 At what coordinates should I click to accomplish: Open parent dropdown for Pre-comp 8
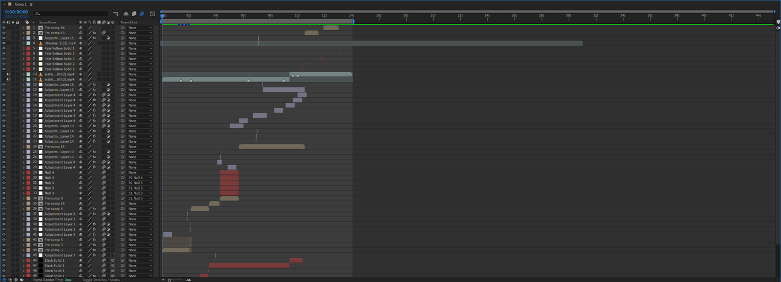point(140,198)
